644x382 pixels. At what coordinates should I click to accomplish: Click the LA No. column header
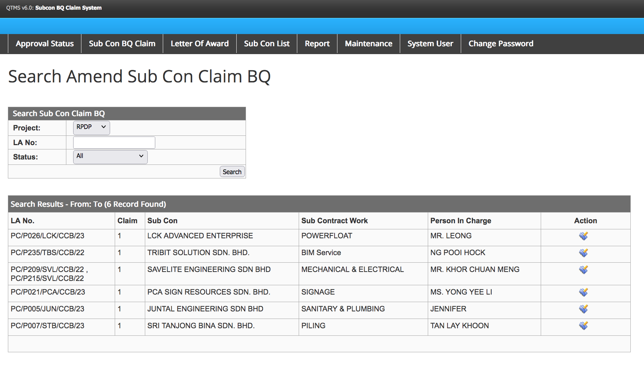coord(23,221)
